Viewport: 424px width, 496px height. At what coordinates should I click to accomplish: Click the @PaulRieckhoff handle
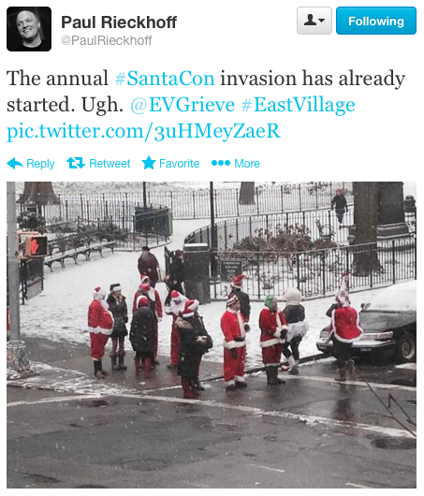tap(107, 40)
